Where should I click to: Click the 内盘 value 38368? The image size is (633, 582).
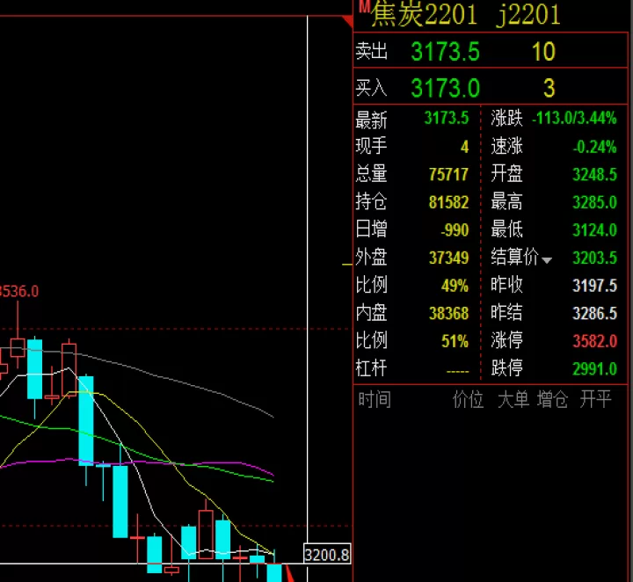pos(448,313)
